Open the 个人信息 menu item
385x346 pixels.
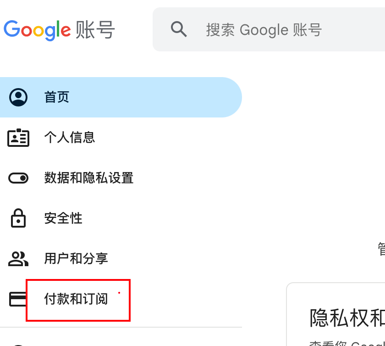70,137
